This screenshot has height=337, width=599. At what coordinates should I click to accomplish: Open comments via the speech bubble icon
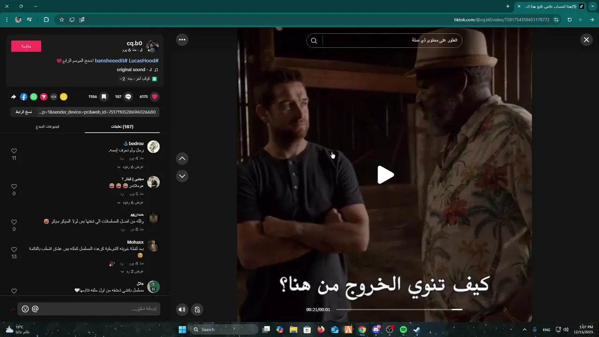[x=128, y=97]
